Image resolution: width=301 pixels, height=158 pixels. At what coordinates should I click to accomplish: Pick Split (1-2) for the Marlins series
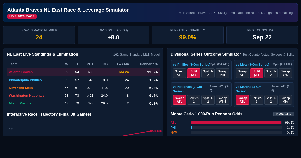pyautogui.click(x=271, y=100)
